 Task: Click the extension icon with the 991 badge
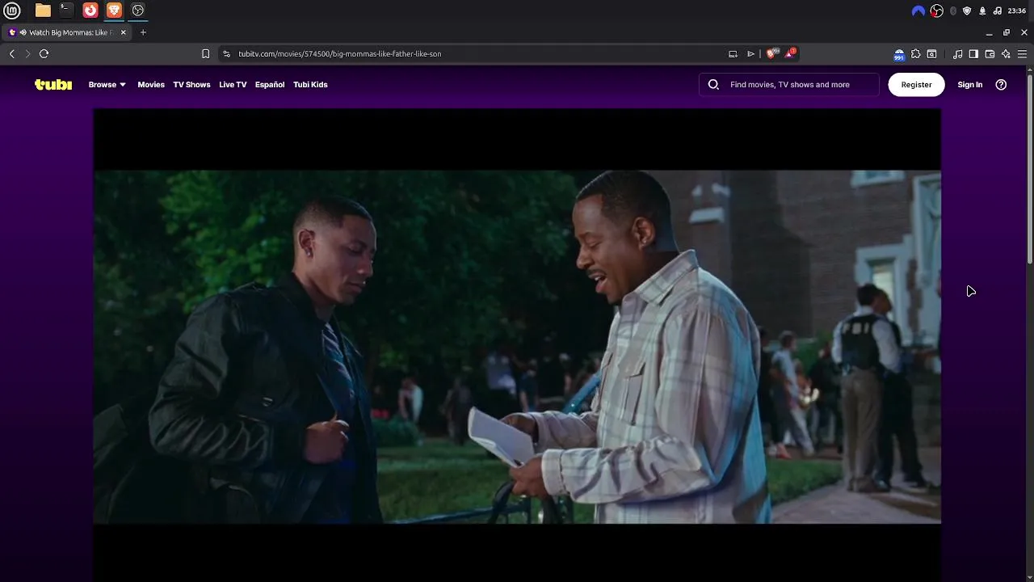click(x=899, y=54)
